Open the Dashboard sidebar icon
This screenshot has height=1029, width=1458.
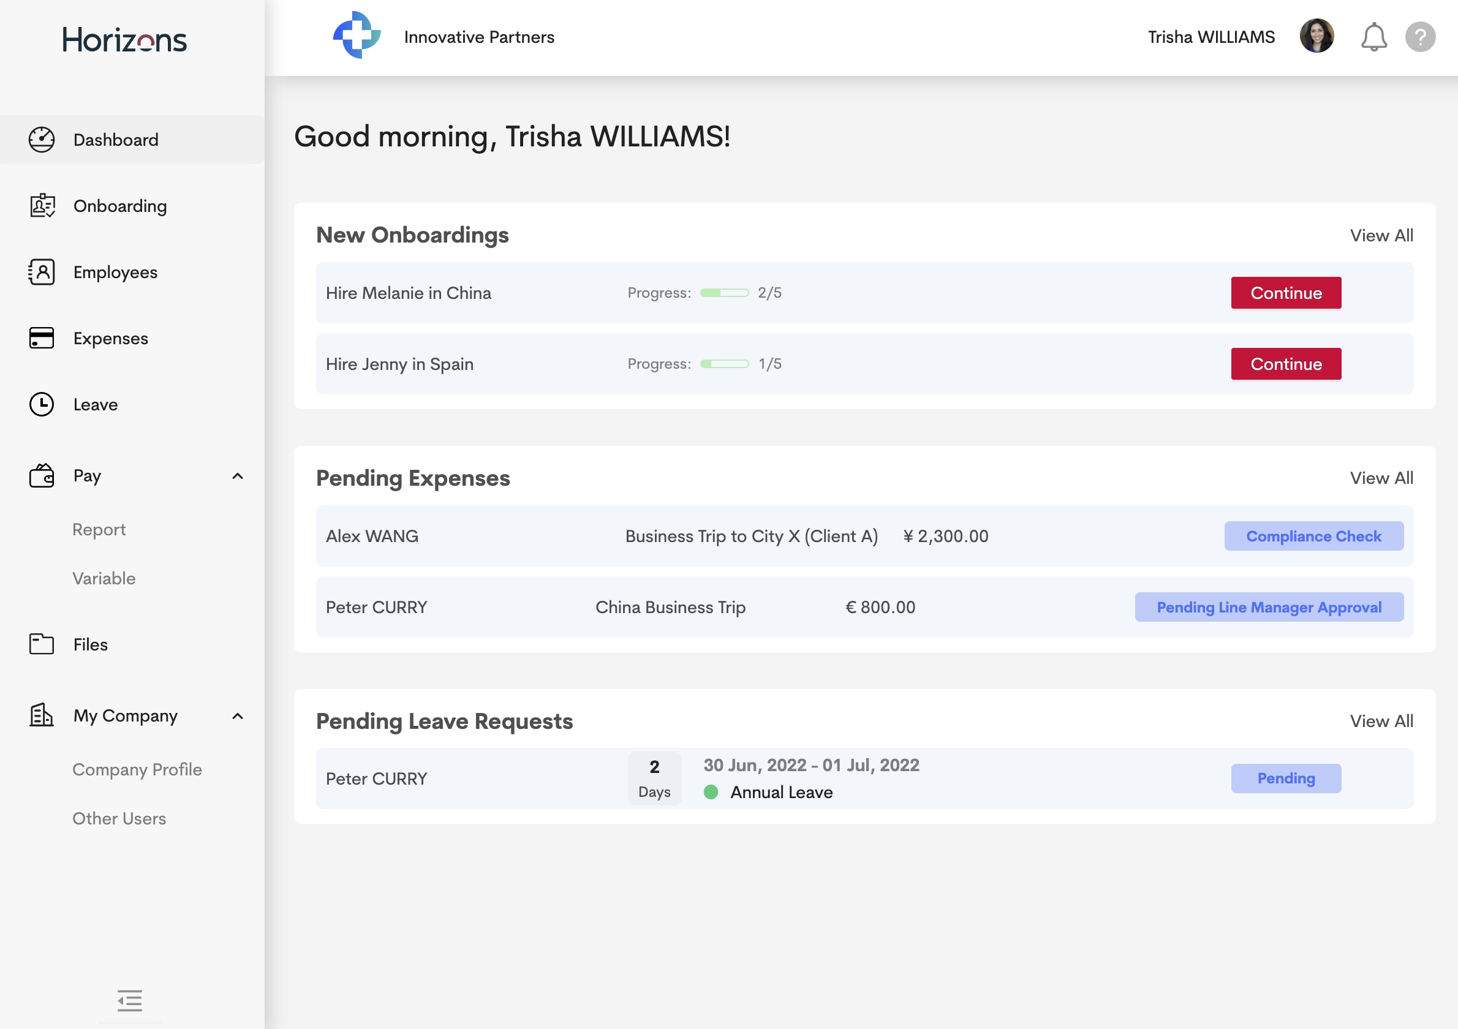[x=40, y=139]
